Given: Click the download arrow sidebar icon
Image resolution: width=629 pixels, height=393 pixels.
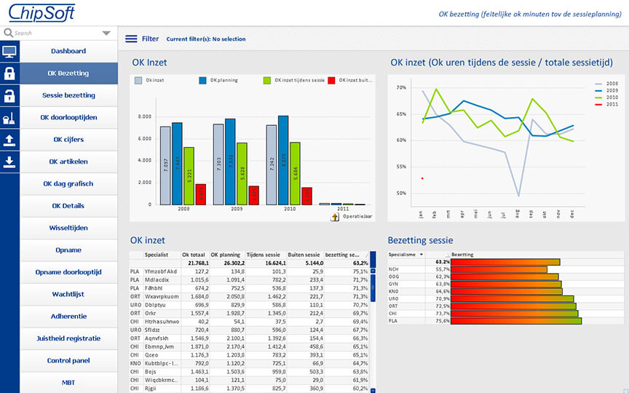Looking at the screenshot, I should pyautogui.click(x=9, y=162).
